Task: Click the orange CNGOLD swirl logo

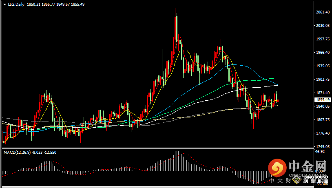Action: tap(278, 167)
